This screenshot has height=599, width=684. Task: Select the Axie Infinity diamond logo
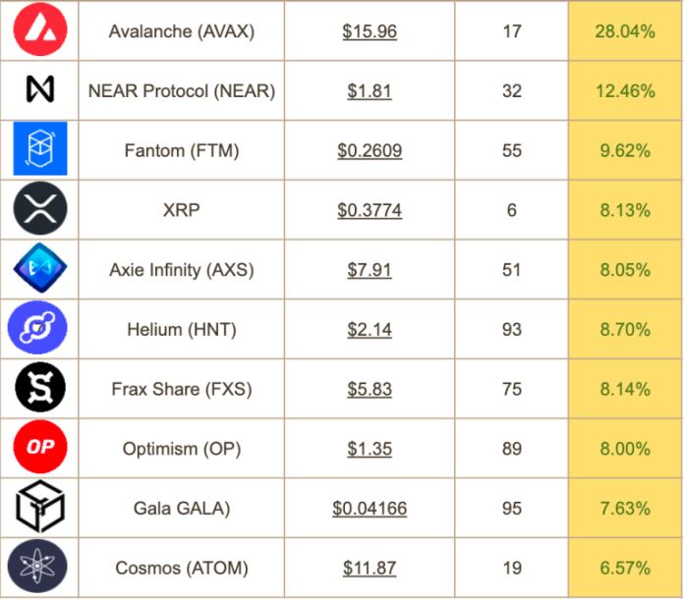coord(40,268)
